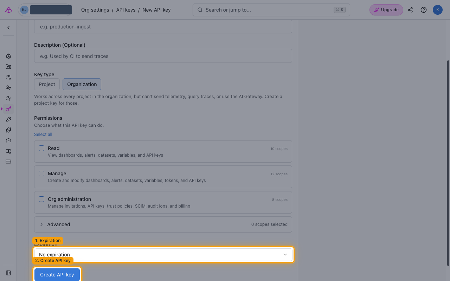450x281 pixels.
Task: Click the API keys breadcrumb
Action: click(x=126, y=10)
